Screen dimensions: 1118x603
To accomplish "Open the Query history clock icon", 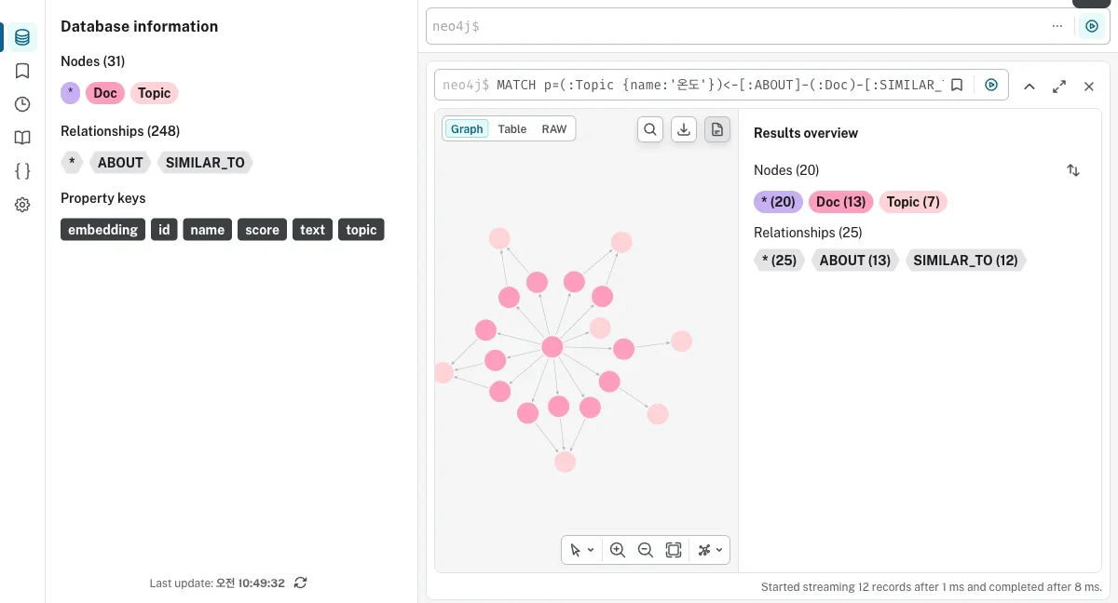I will click(x=22, y=104).
